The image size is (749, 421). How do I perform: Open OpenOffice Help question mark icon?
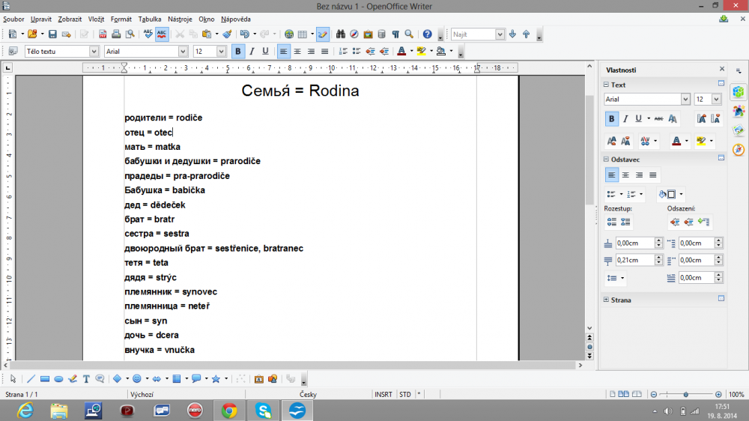(x=427, y=34)
